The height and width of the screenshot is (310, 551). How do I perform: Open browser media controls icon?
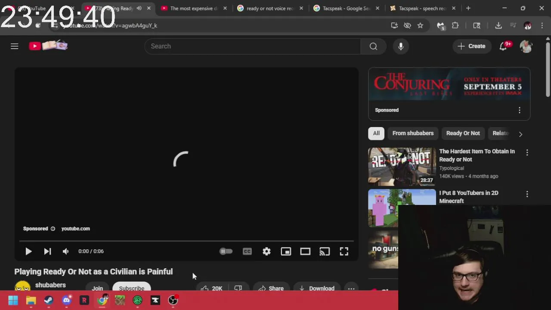click(513, 26)
